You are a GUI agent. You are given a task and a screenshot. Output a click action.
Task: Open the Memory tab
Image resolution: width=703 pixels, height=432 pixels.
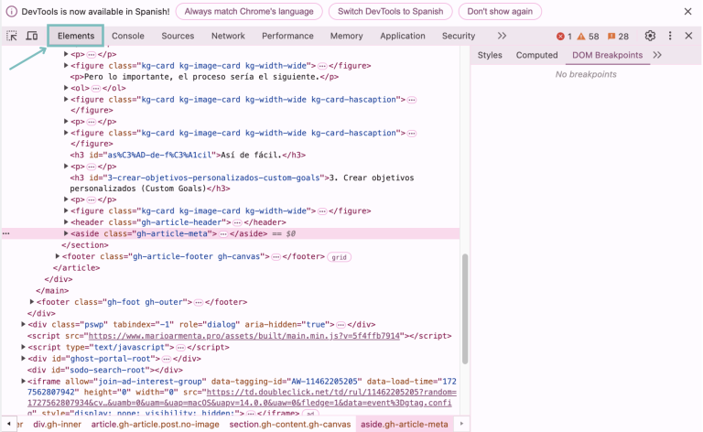(346, 36)
